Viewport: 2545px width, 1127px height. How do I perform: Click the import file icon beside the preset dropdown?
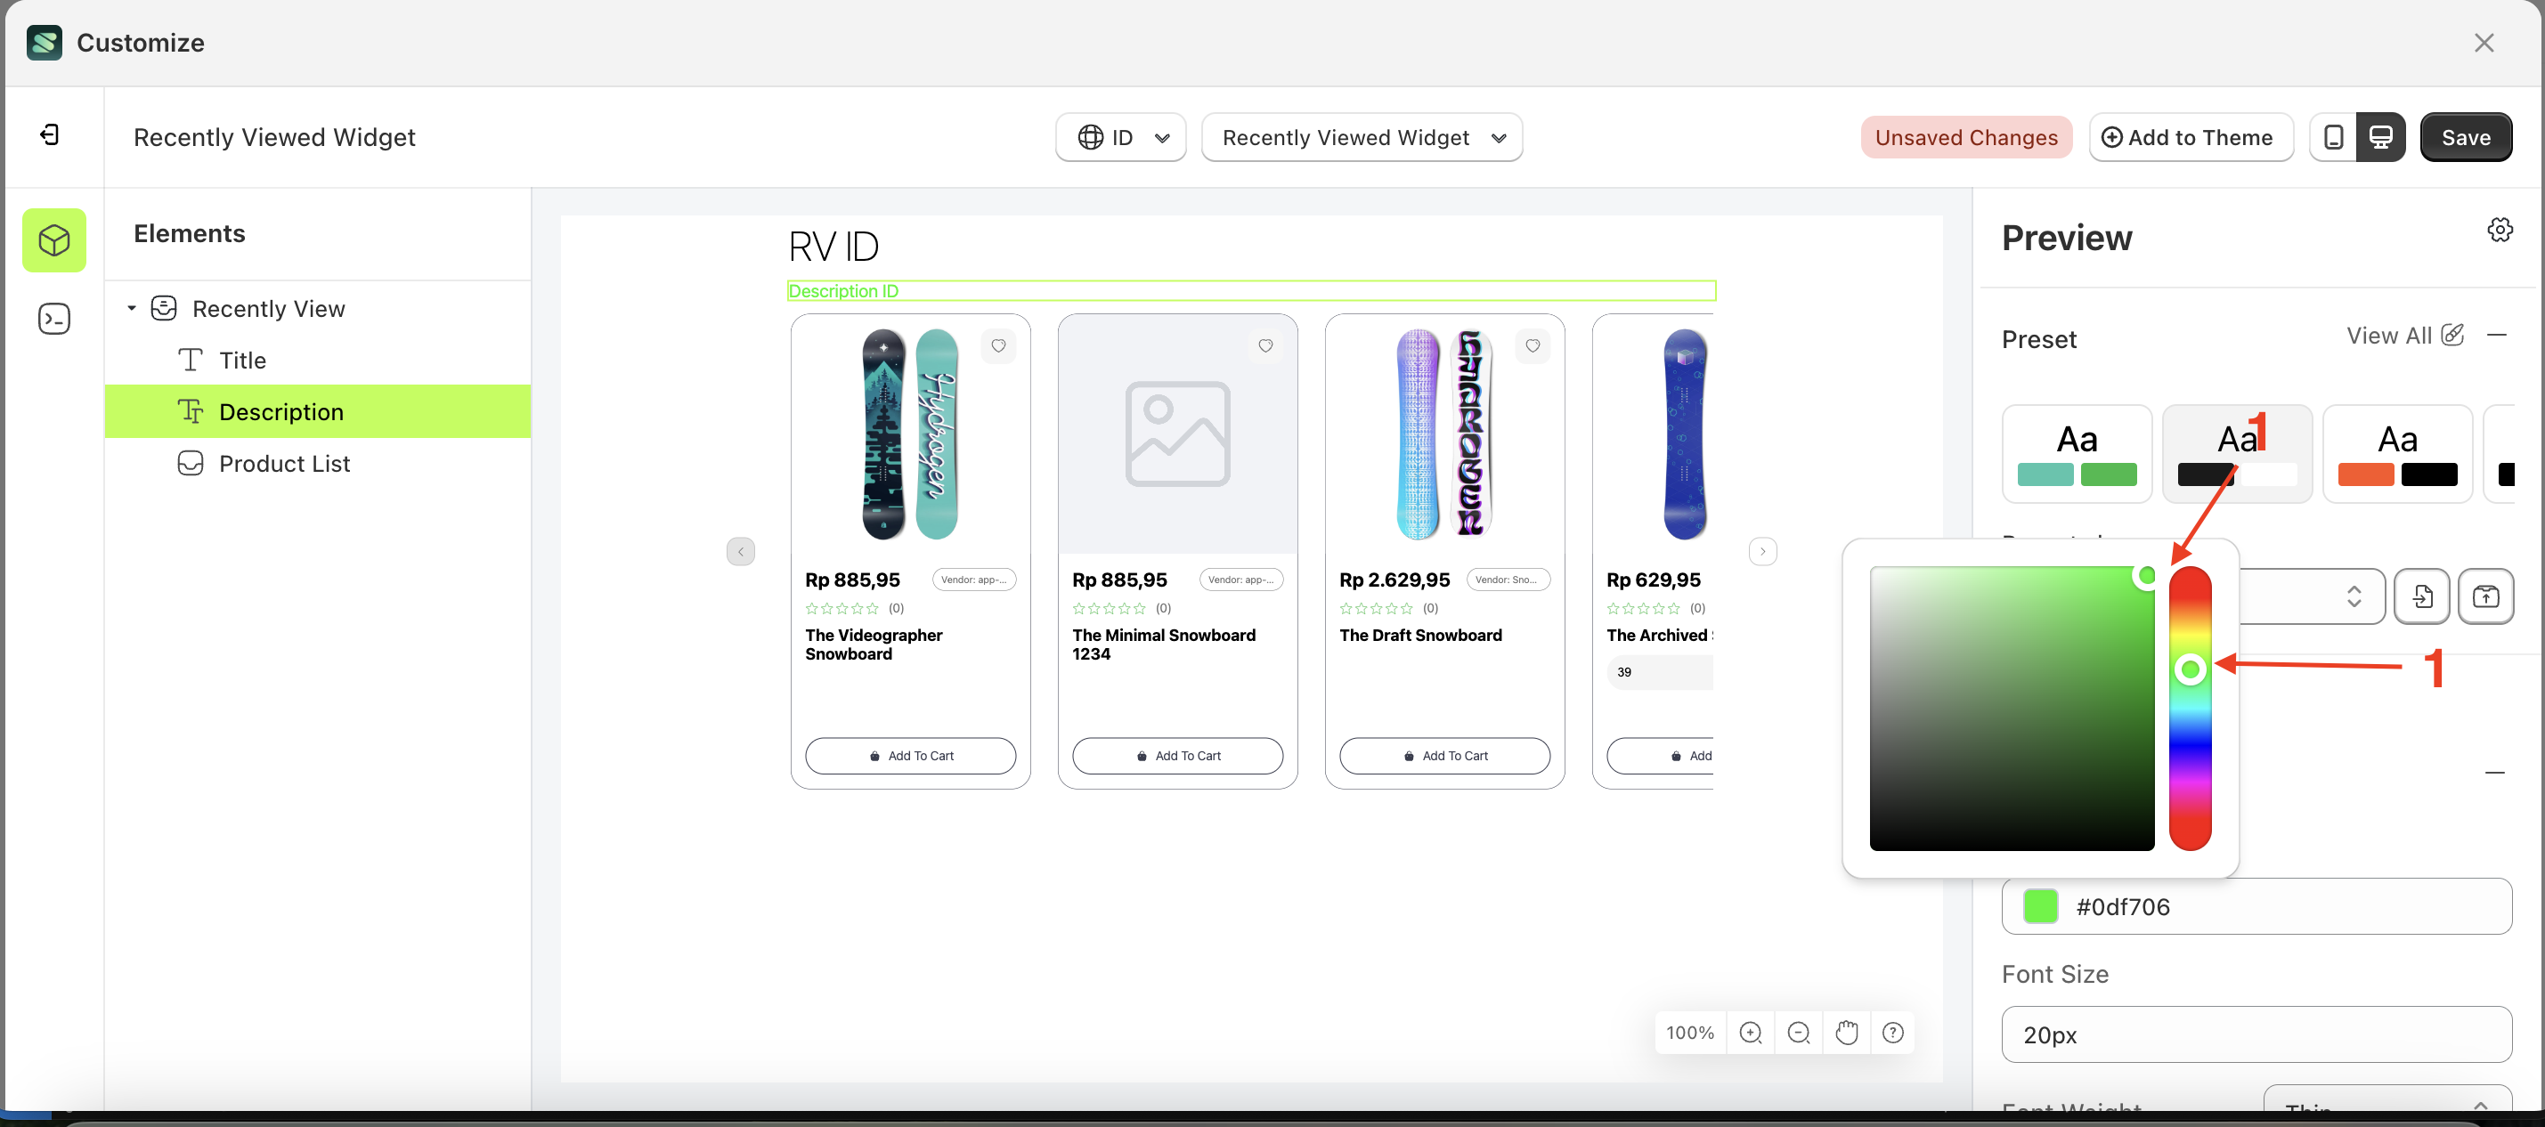[x=2421, y=596]
